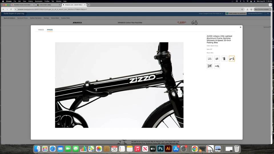This screenshot has height=154, width=274.
Task: Close the eBay List an item tab
Action: pyautogui.click(x=59, y=5)
